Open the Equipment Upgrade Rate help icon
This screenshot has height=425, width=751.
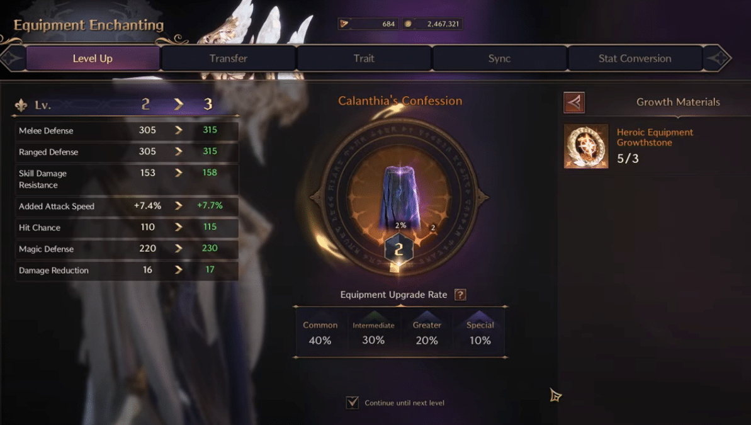coord(460,295)
